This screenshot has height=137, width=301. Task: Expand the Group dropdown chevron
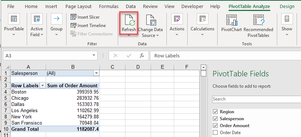point(56,35)
